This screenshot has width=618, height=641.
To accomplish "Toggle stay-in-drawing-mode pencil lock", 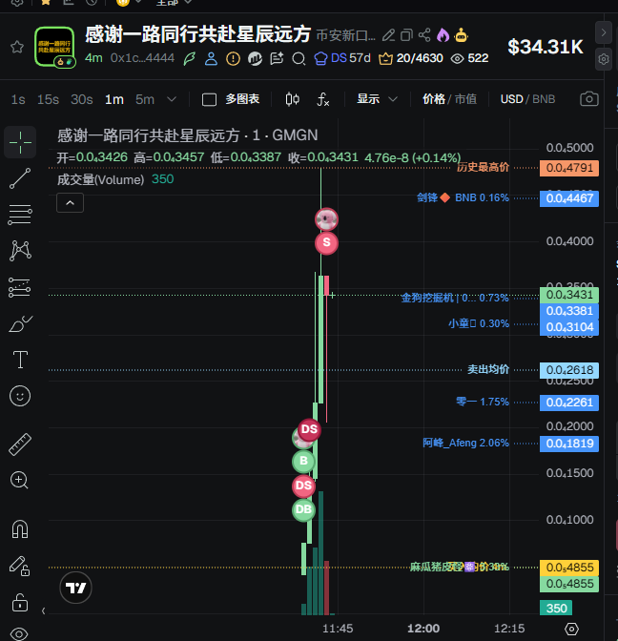I will [x=20, y=566].
